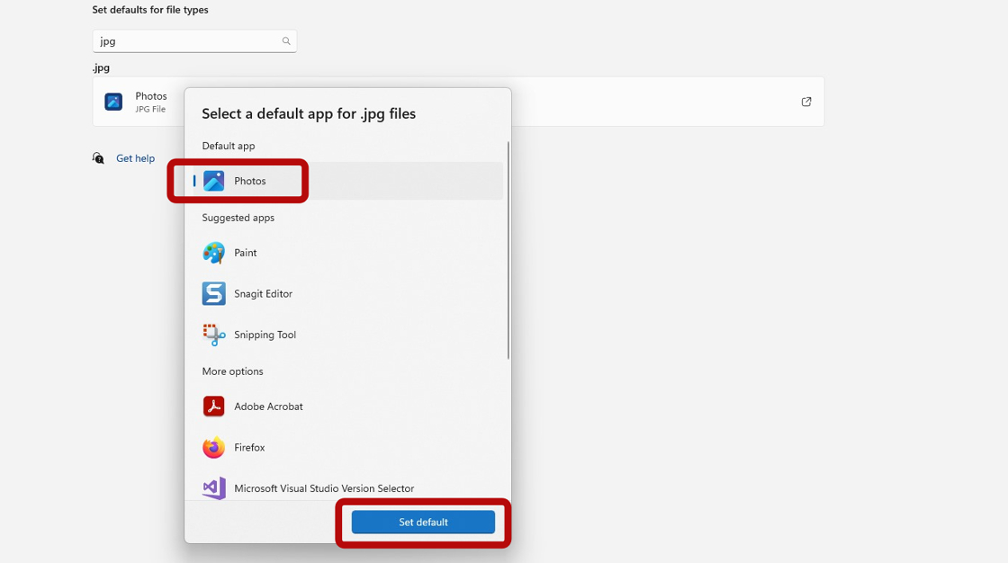The height and width of the screenshot is (563, 1008).
Task: Select Paint from Suggested apps
Action: (x=347, y=253)
